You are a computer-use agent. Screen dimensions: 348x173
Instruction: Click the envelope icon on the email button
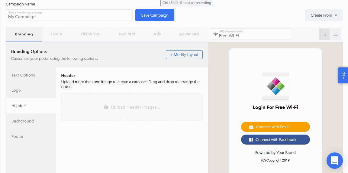coord(251,127)
